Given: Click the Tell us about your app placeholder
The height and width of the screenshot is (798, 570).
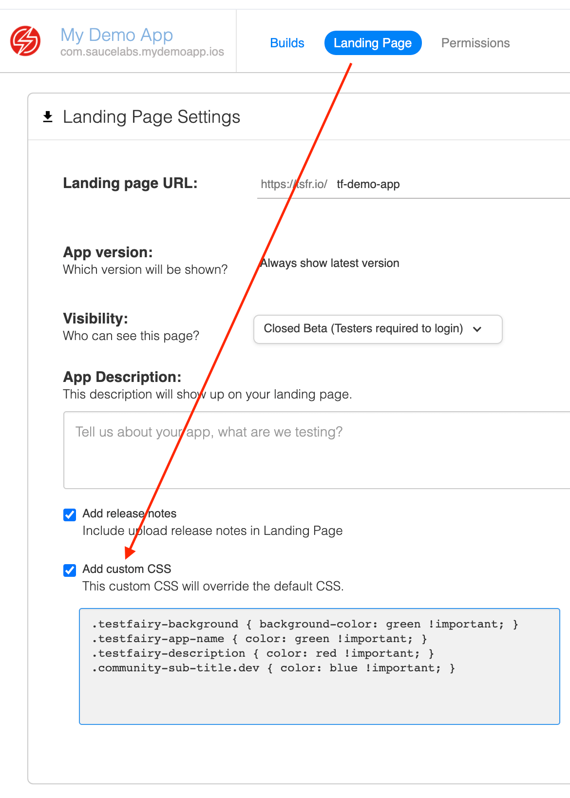Looking at the screenshot, I should (209, 432).
